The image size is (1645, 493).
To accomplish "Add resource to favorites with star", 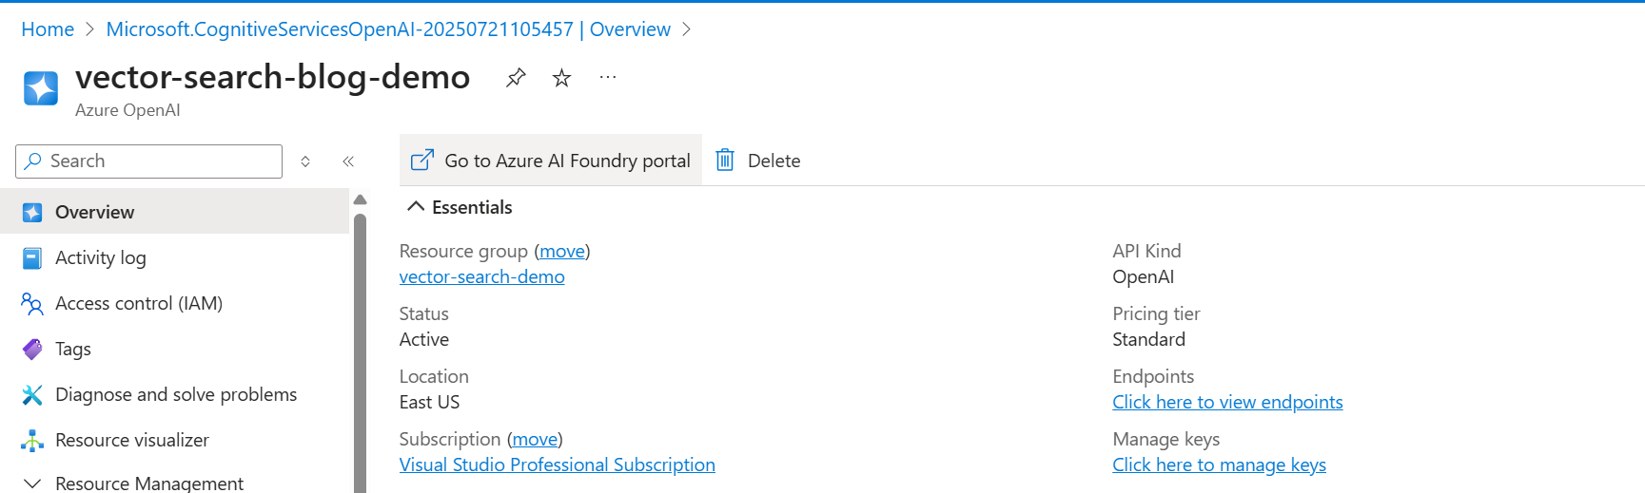I will 561,78.
